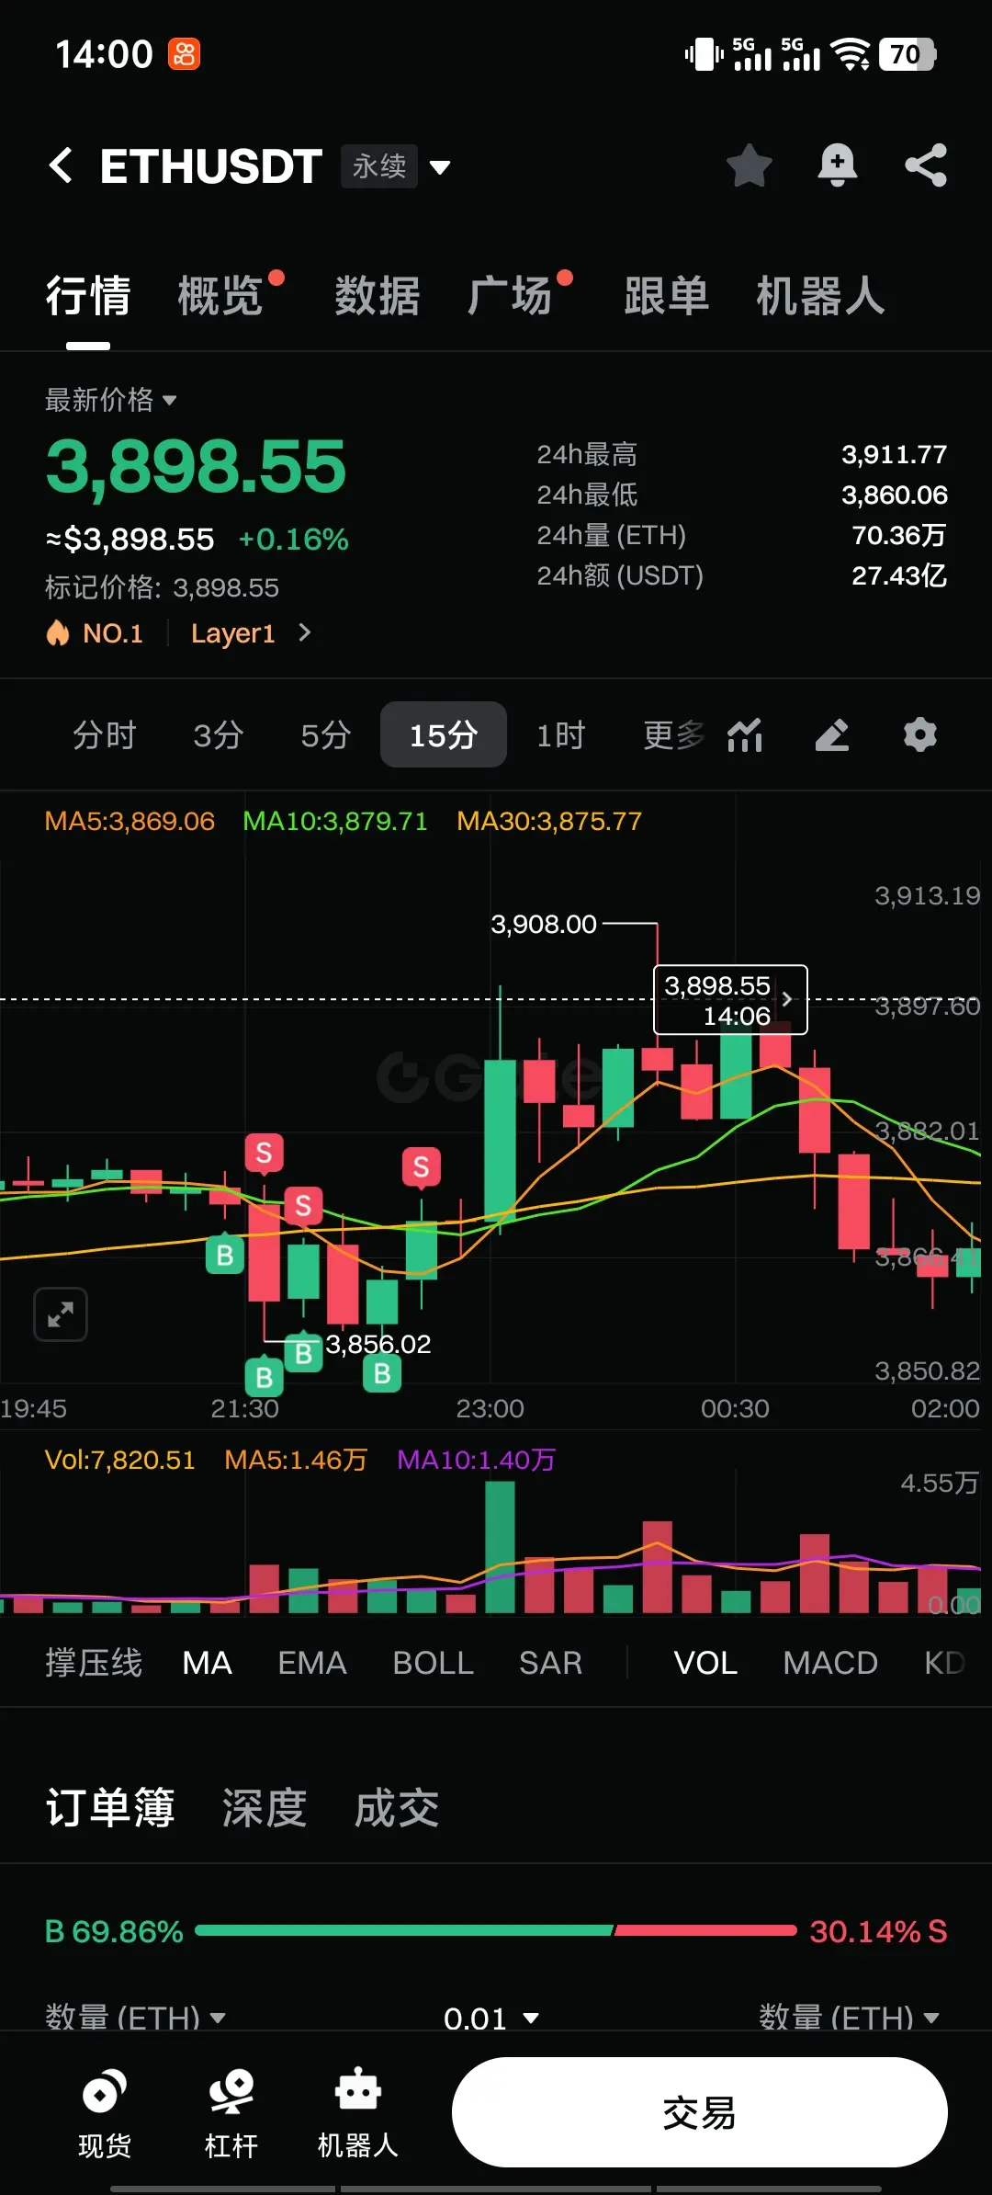Tap the buy/sell ratio bar
Viewport: 992px width, 2195px height.
[496, 1930]
